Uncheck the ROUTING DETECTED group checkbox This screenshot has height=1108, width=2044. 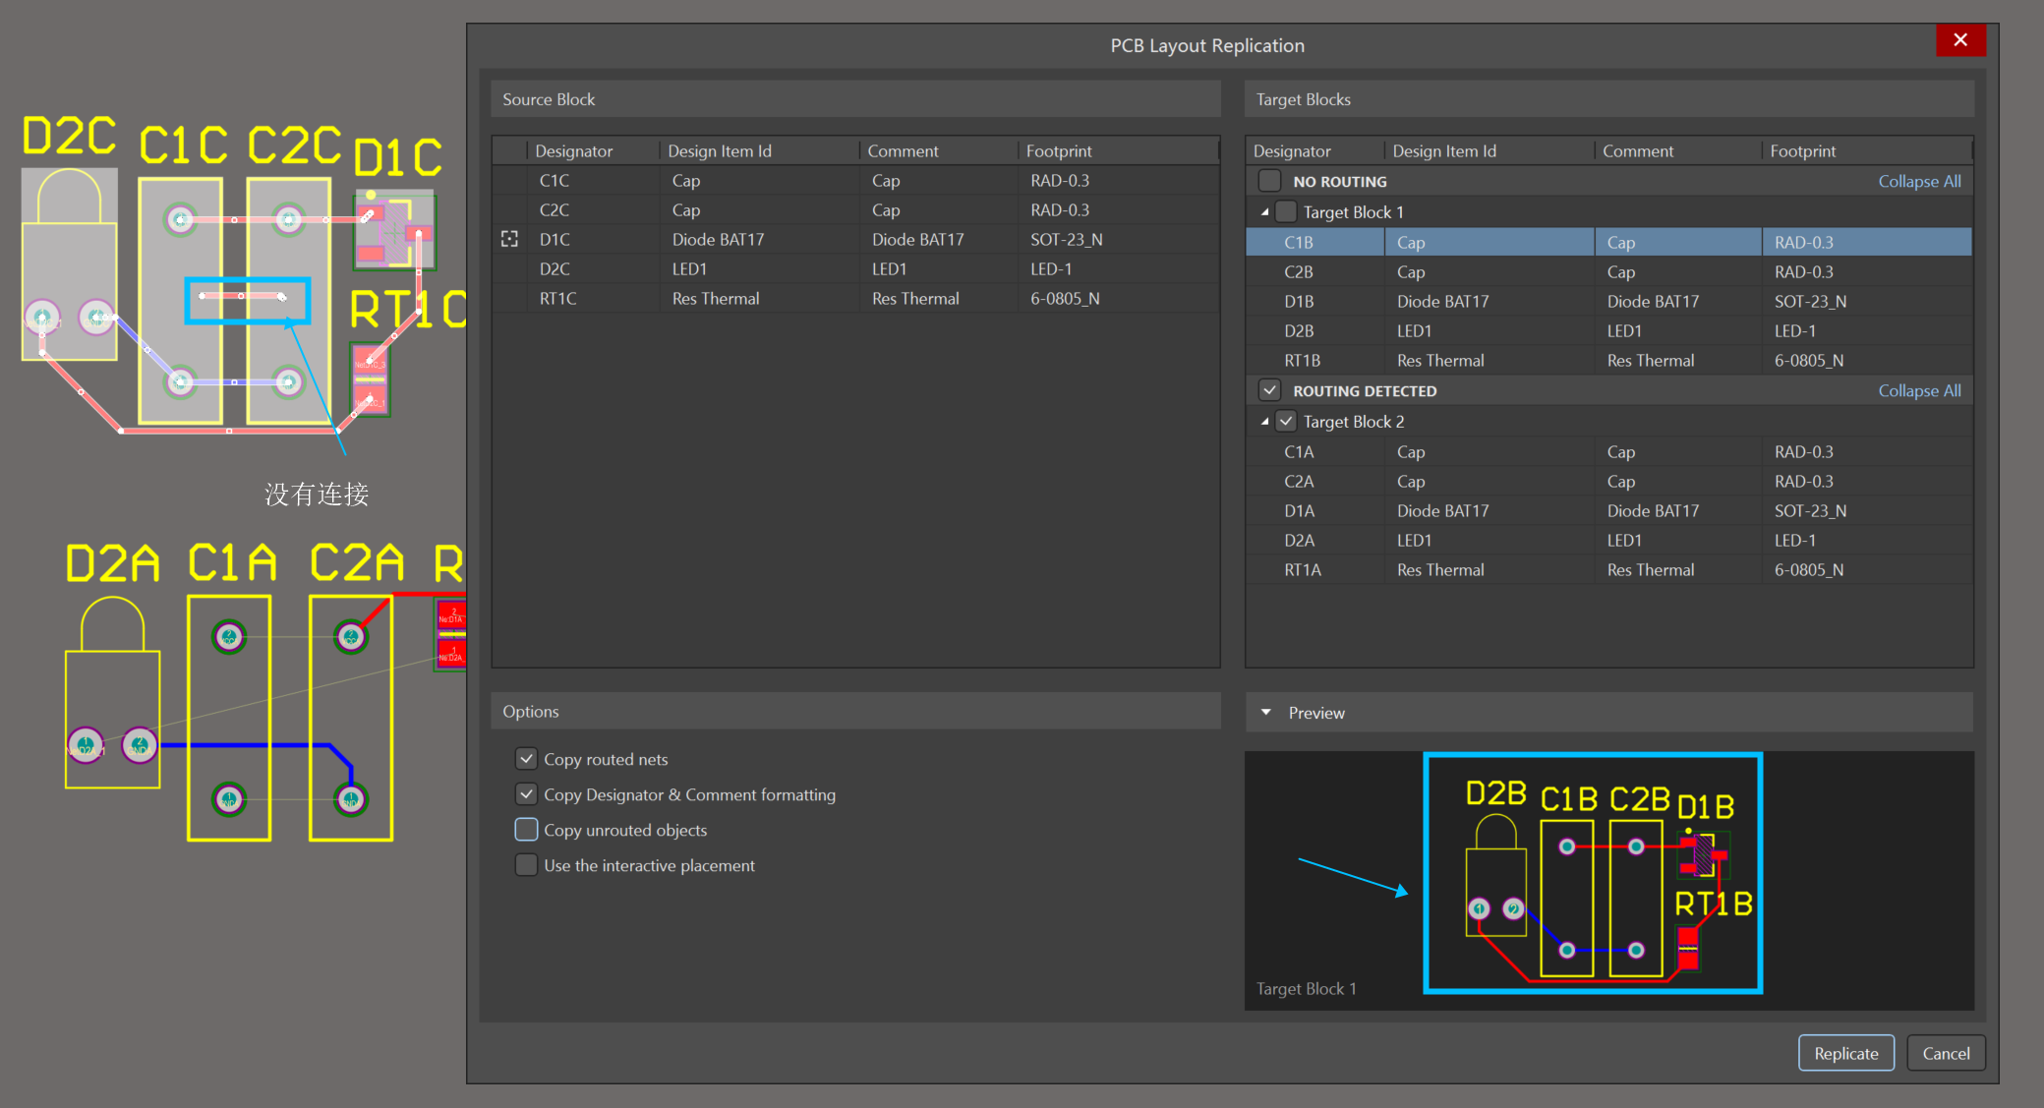(1269, 390)
